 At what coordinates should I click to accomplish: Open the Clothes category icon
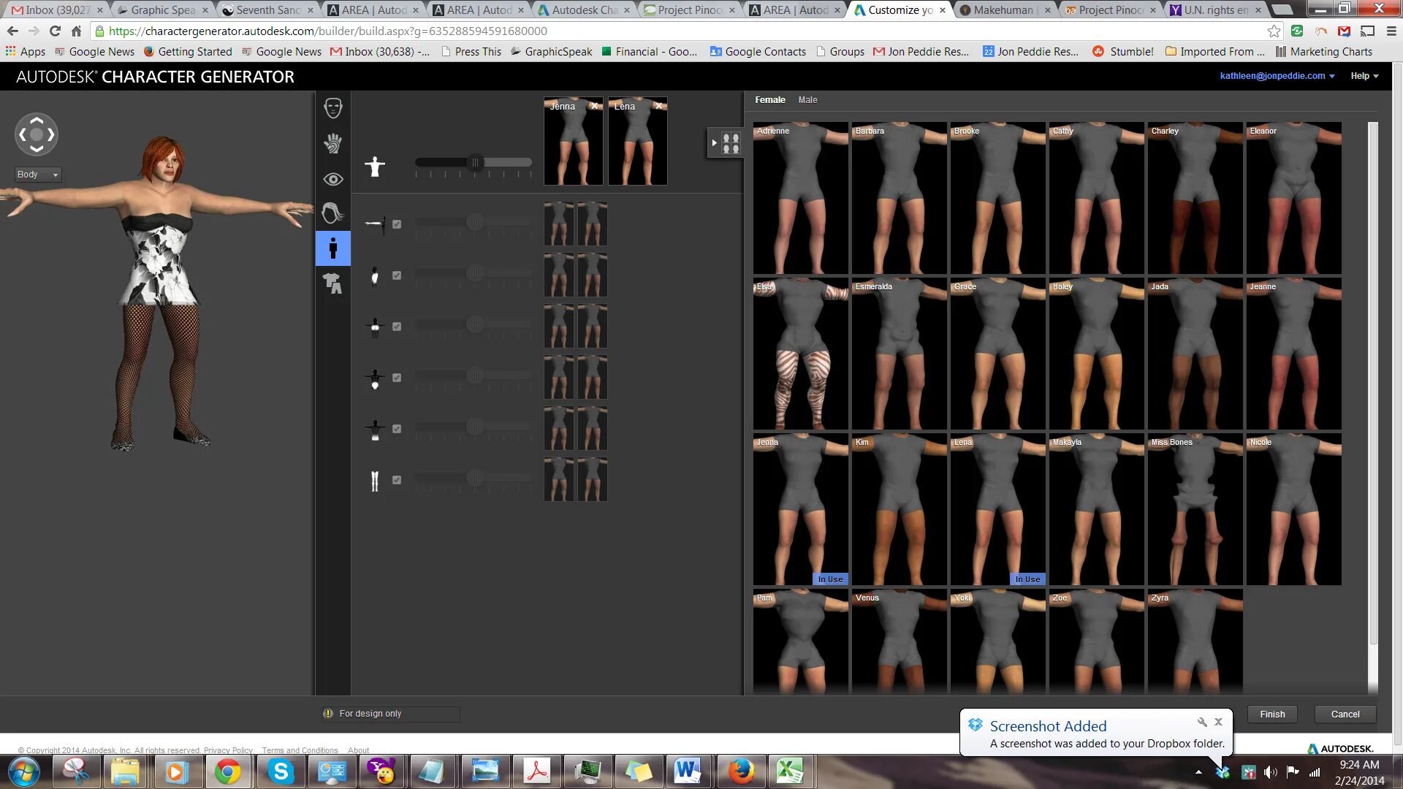pyautogui.click(x=332, y=283)
